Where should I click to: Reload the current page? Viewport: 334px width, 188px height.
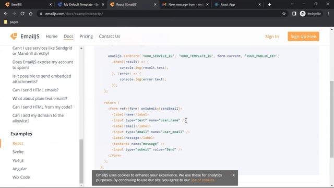[x=22, y=14]
